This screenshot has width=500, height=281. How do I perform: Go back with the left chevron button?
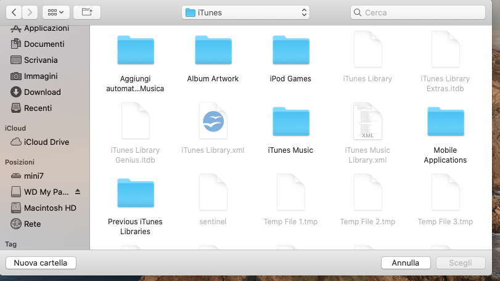pos(14,12)
